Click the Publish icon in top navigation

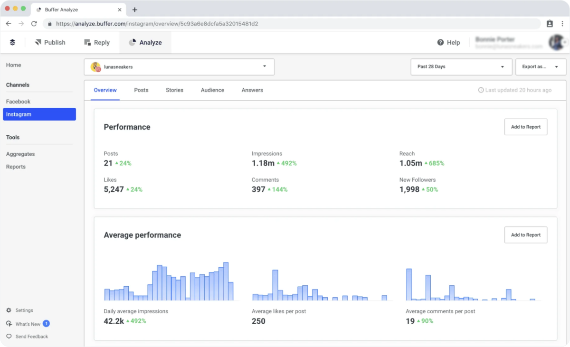click(x=38, y=42)
